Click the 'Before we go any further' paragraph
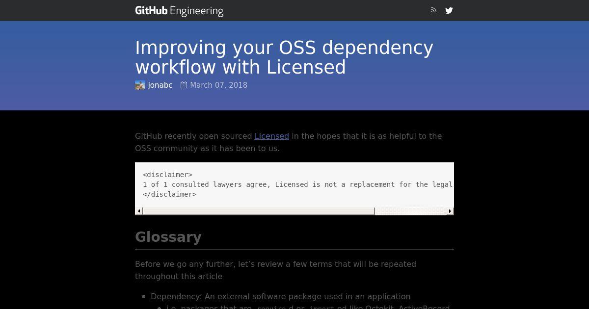The image size is (589, 309). [x=275, y=270]
